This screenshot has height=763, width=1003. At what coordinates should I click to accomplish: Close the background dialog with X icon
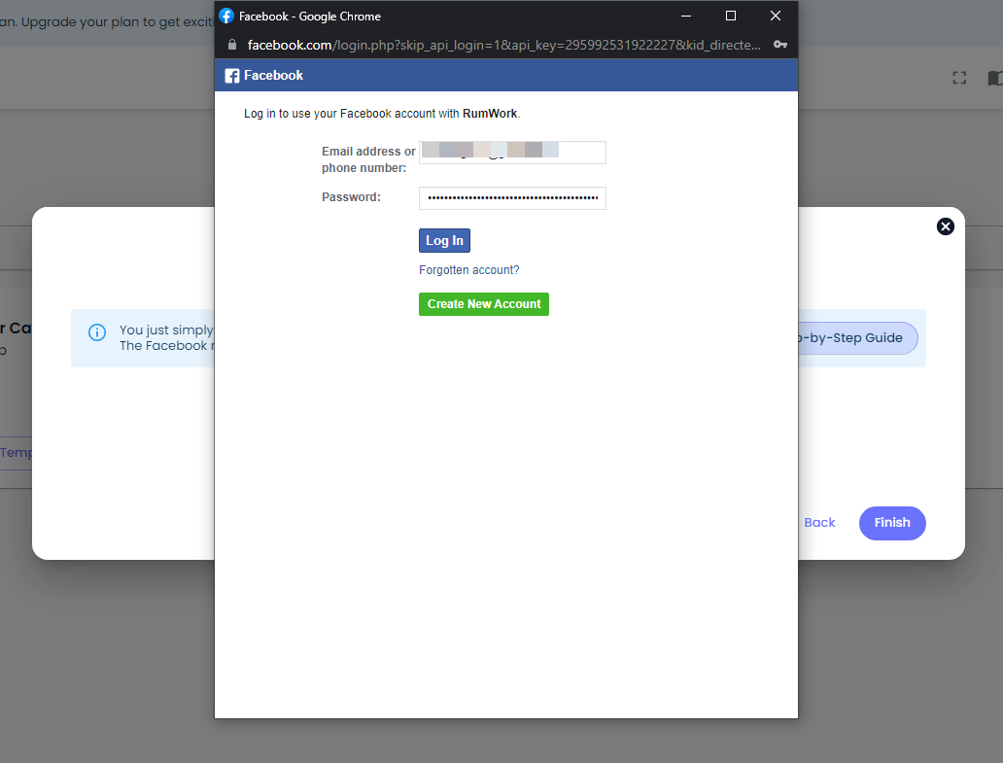tap(945, 226)
